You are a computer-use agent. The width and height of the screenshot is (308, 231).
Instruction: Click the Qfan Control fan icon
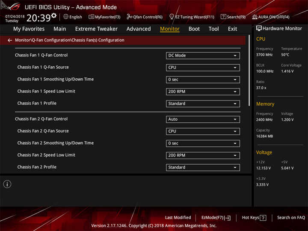click(x=129, y=17)
